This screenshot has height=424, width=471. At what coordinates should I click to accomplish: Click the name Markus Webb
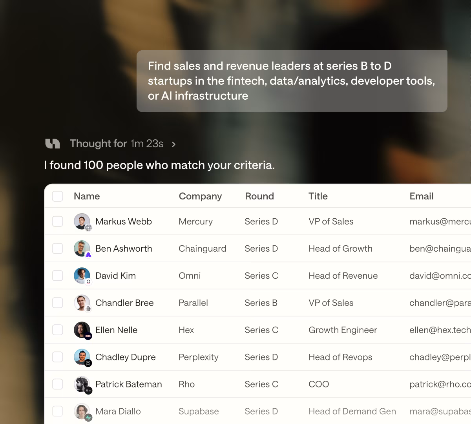tap(124, 221)
